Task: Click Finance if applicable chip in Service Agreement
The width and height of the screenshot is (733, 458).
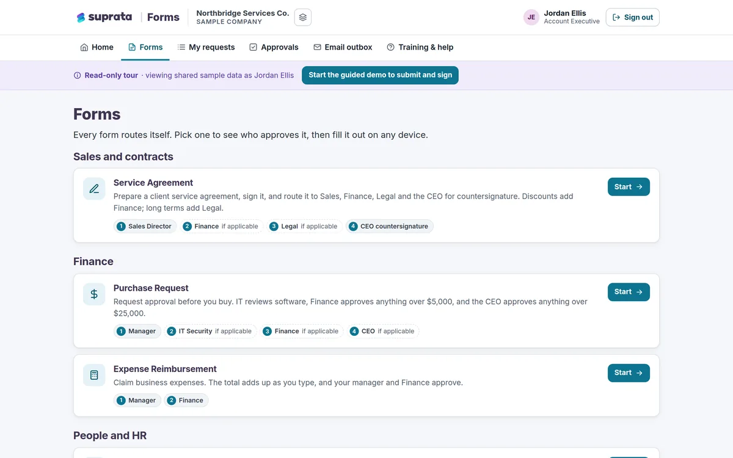Action: [222, 226]
